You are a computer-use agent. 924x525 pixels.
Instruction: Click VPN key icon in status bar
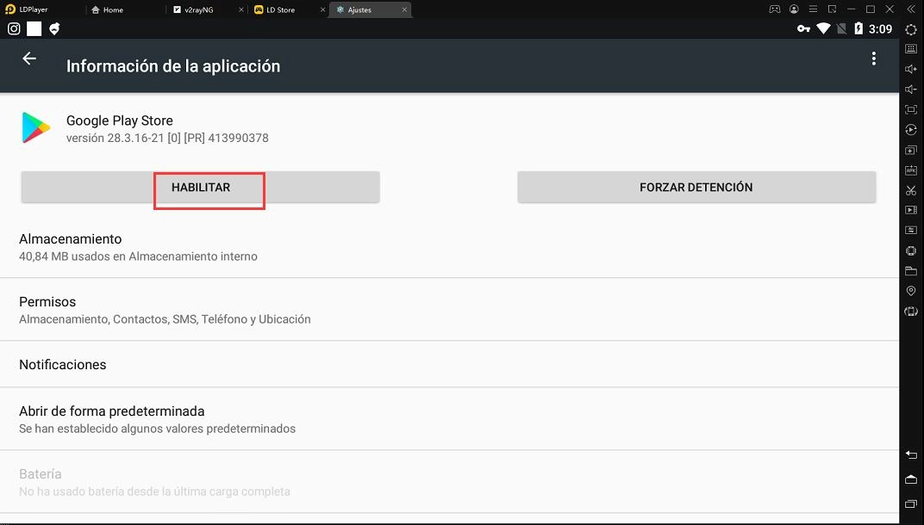[803, 28]
